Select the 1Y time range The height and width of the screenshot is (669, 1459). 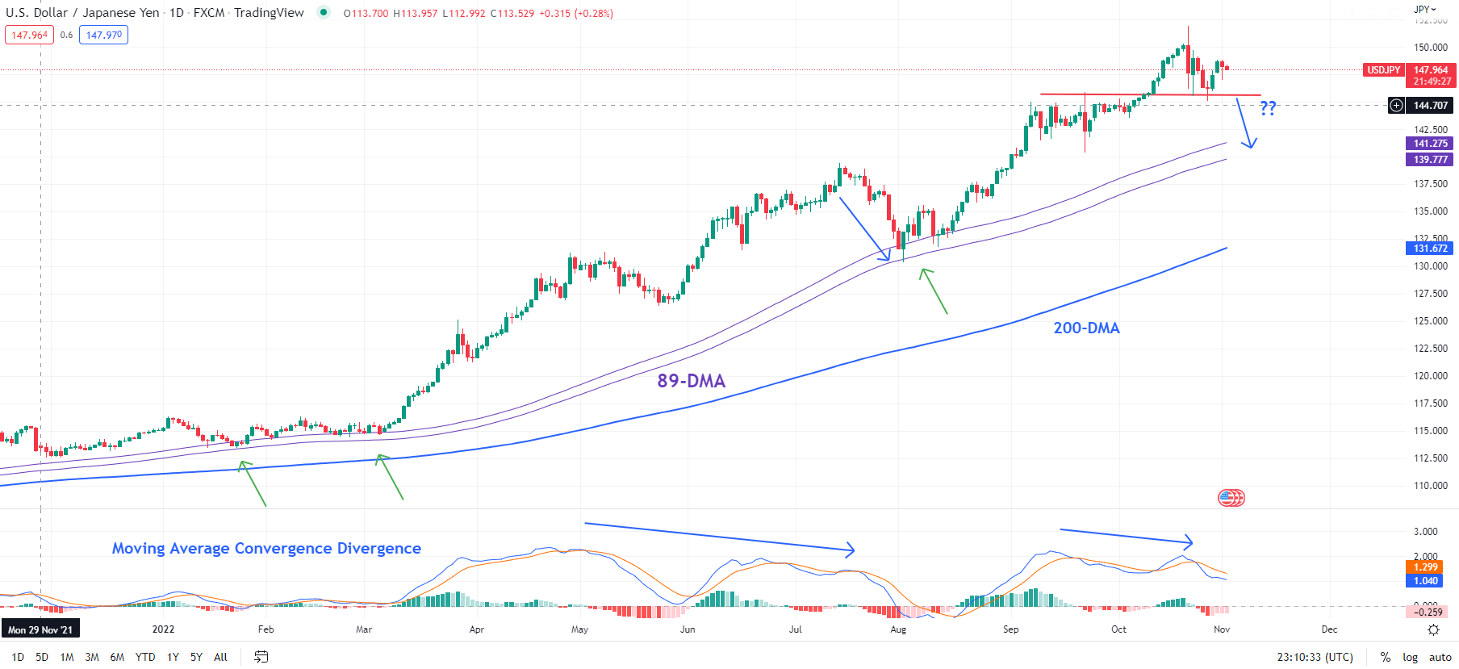click(x=173, y=657)
